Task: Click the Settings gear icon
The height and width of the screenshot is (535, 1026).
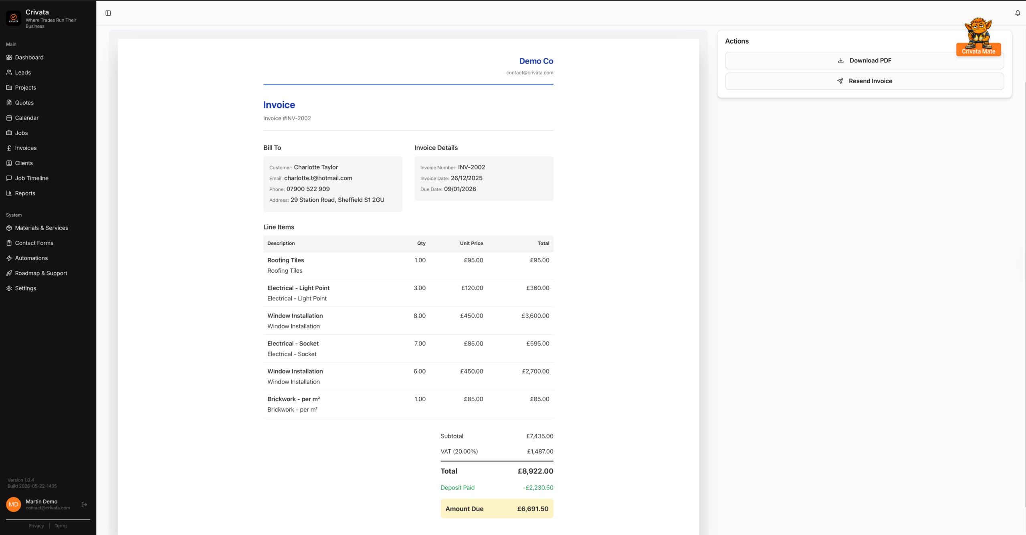Action: tap(9, 288)
